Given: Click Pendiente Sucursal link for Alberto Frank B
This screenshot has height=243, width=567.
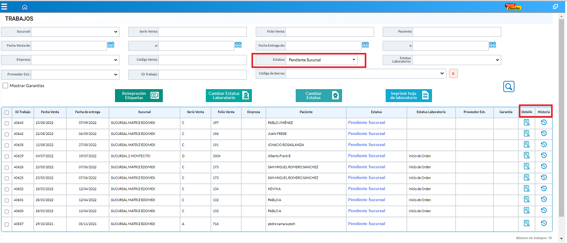Looking at the screenshot, I should tap(367, 156).
